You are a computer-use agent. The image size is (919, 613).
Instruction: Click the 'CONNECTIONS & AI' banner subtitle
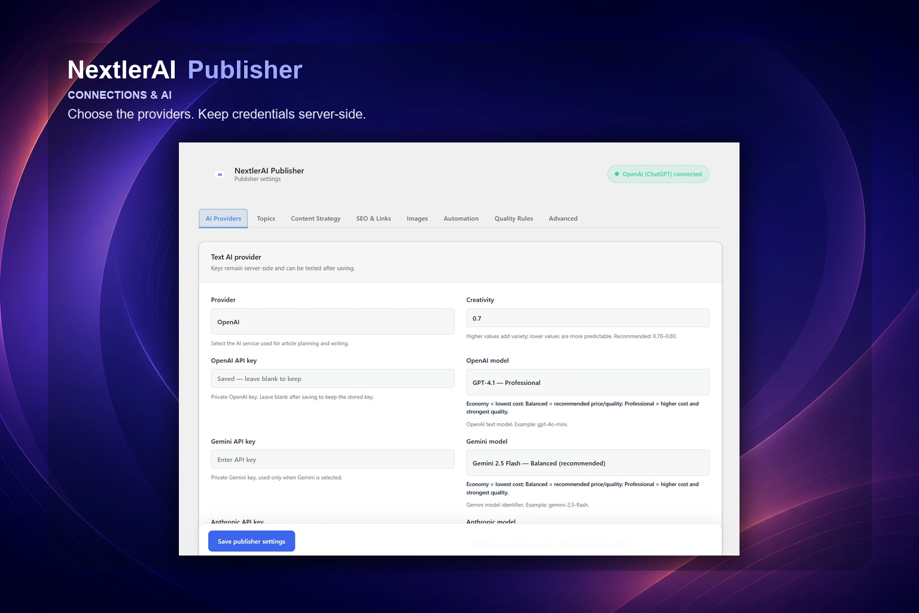pyautogui.click(x=120, y=95)
